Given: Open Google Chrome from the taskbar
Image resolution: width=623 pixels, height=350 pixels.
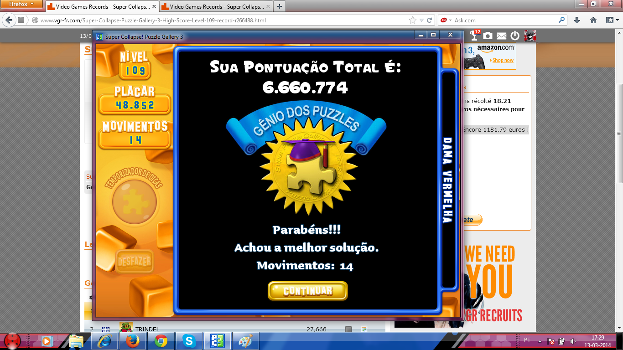Looking at the screenshot, I should [x=161, y=341].
